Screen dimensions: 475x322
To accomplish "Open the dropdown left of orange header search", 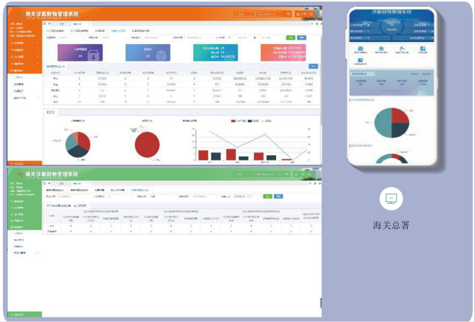I will click(x=245, y=14).
